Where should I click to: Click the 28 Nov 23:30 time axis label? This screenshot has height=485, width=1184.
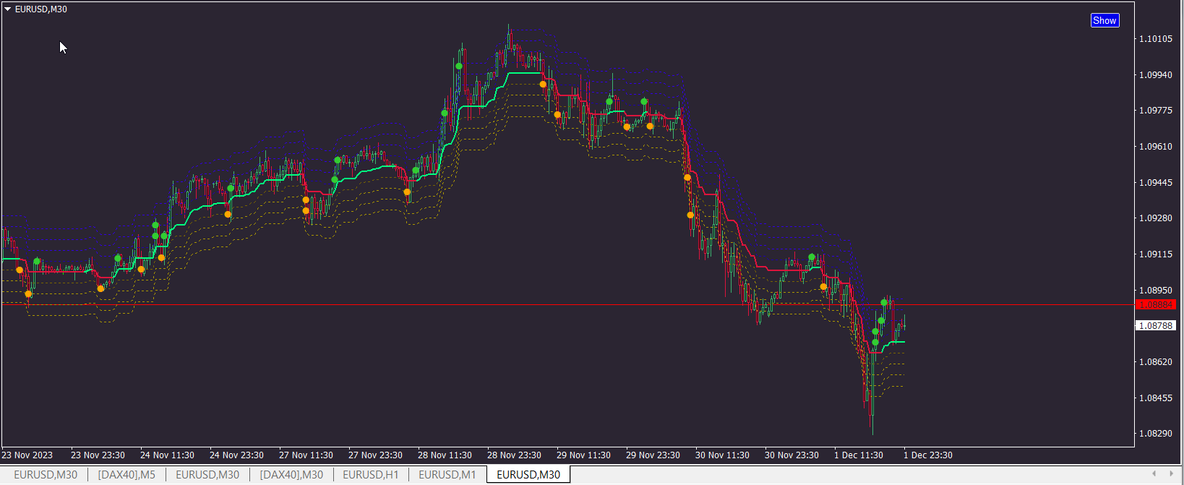tap(514, 455)
